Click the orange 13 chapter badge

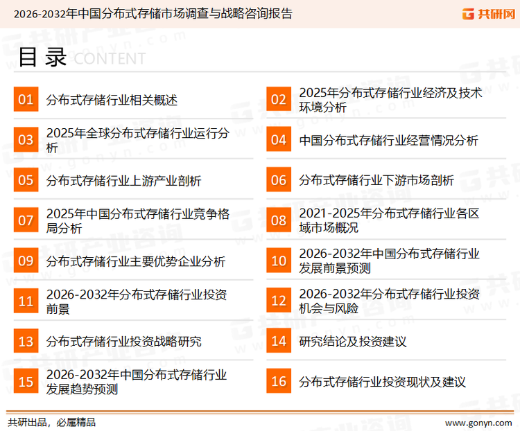[26, 341]
